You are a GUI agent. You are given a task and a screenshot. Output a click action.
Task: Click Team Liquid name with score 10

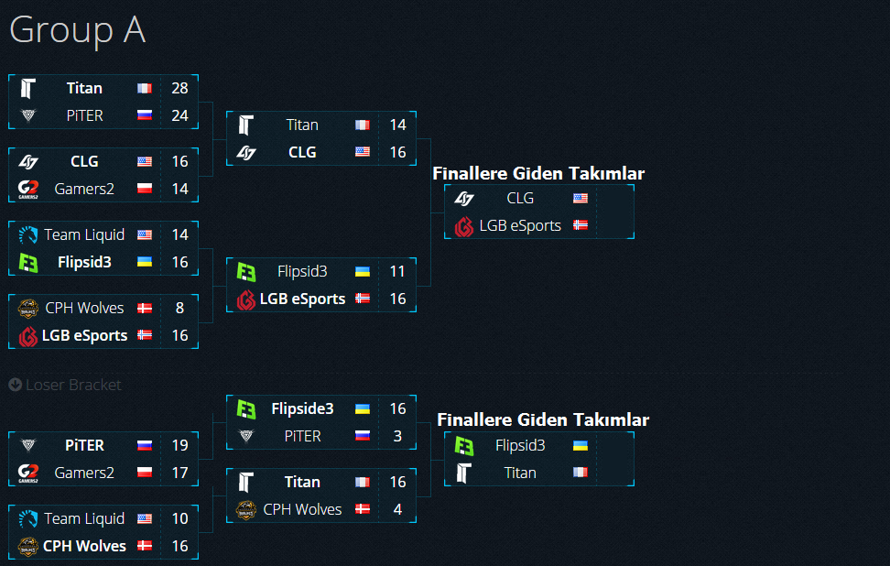pos(84,519)
